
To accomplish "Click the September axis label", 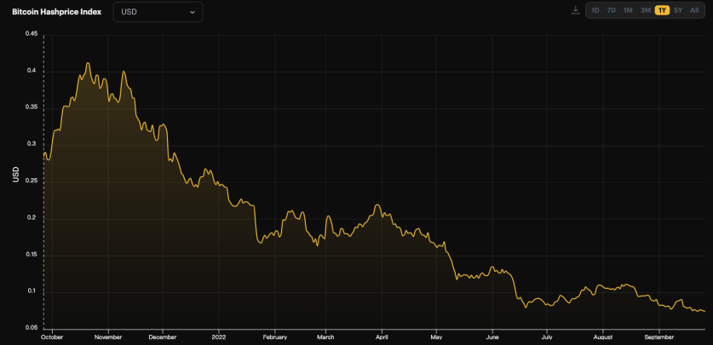I will (659, 337).
